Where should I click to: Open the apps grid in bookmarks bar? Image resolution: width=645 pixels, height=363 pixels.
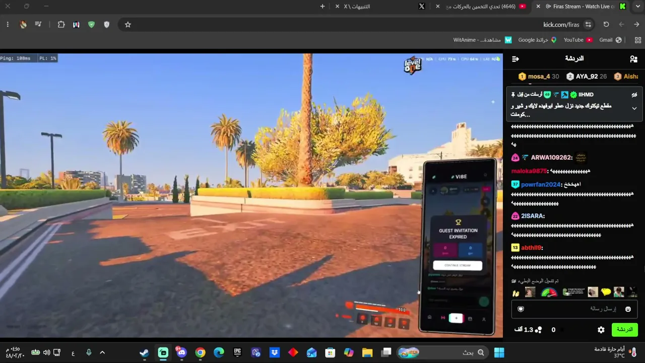coord(638,40)
